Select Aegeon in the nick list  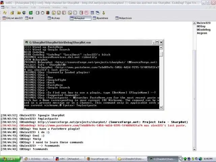tap(202, 33)
